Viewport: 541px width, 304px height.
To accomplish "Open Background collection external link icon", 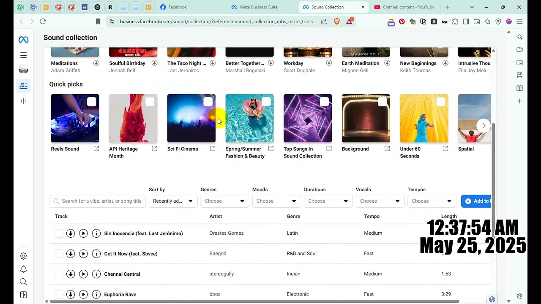I will pyautogui.click(x=387, y=149).
